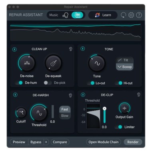
Task: Select the Music mode label
Action: pos(54,15)
